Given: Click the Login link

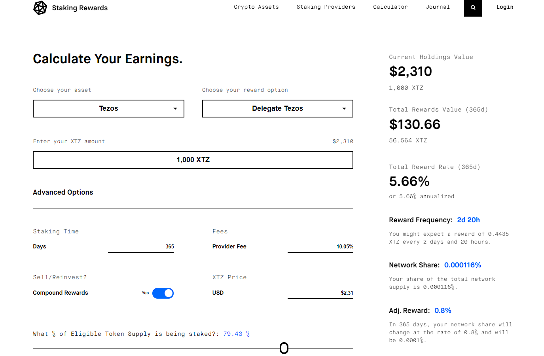Looking at the screenshot, I should [505, 7].
